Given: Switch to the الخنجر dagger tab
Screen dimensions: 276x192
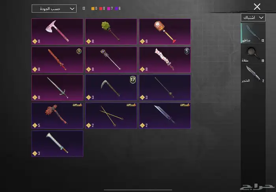Looking at the screenshot, I should click(253, 74).
